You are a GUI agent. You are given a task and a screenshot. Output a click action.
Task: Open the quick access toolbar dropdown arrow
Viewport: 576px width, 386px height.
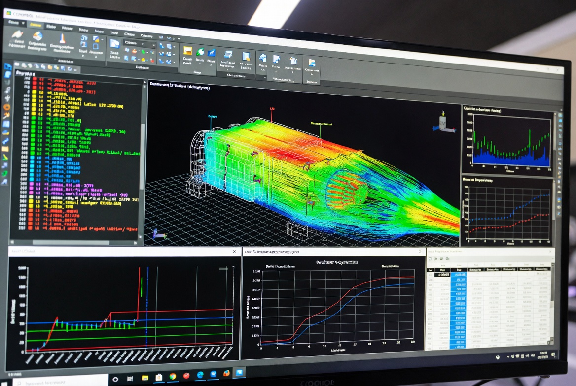179,38
